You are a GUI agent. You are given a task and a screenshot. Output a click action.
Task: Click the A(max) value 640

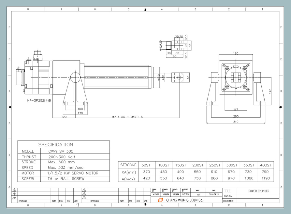point(181,178)
